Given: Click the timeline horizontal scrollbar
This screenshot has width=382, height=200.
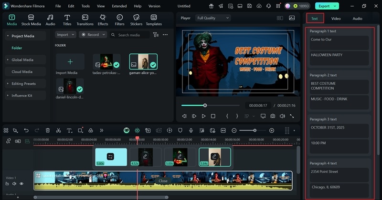Looking at the screenshot, I should (x=101, y=197).
